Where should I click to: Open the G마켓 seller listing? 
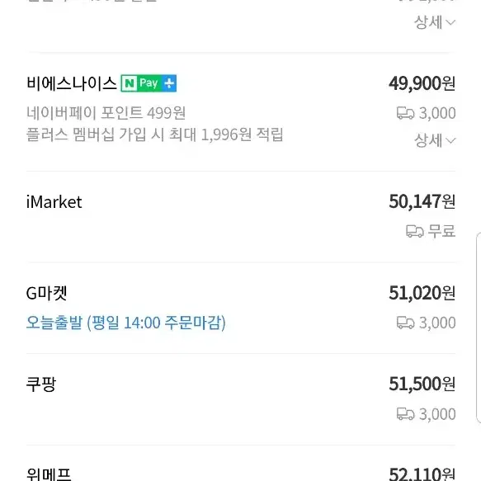[x=47, y=293]
